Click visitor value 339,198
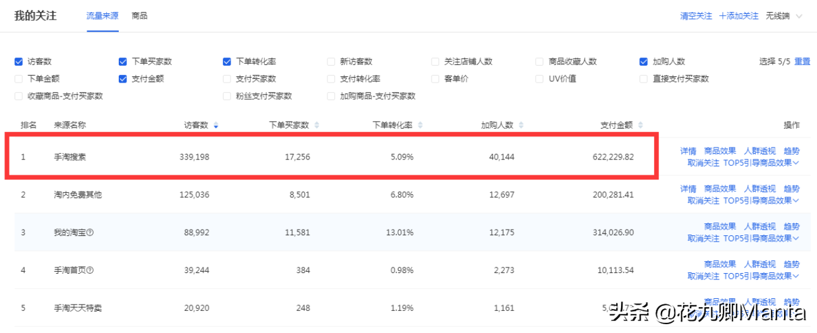This screenshot has width=817, height=333. tap(193, 156)
